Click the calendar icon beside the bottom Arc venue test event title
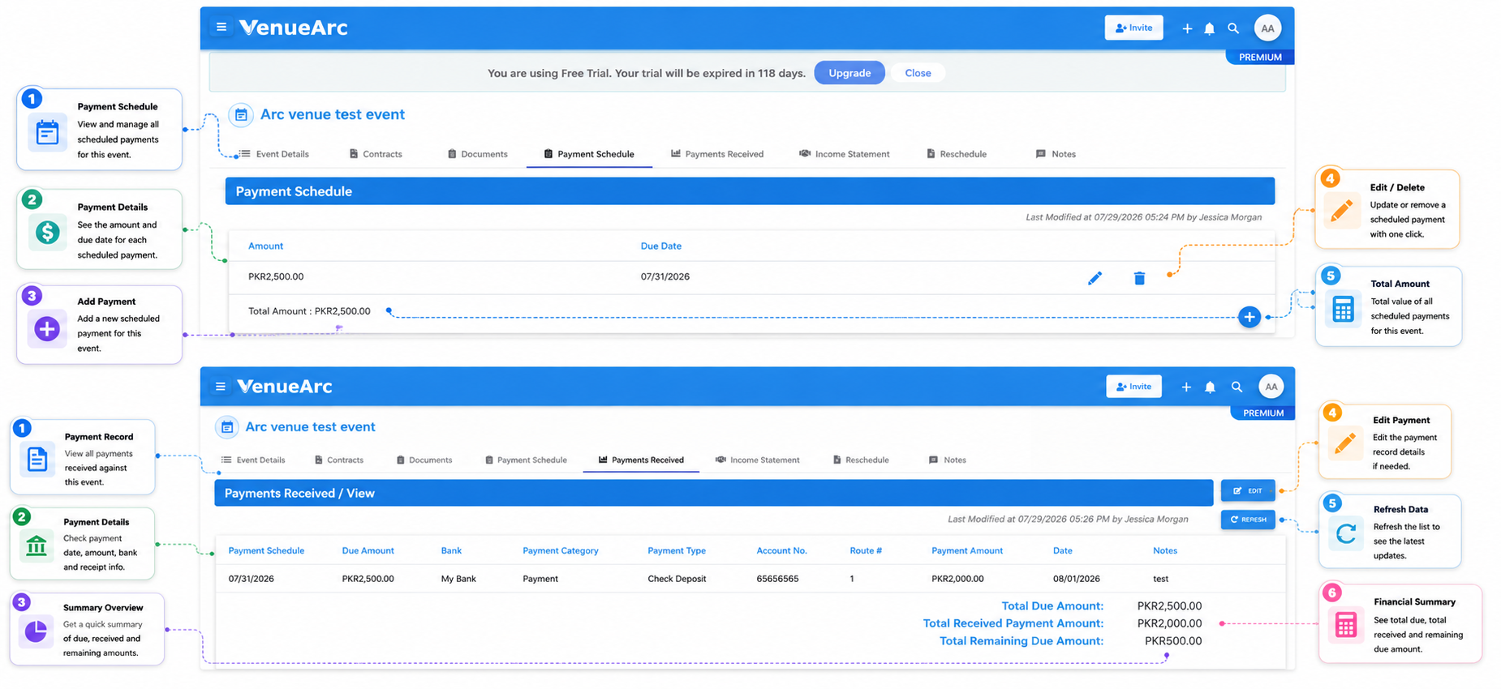 point(227,426)
